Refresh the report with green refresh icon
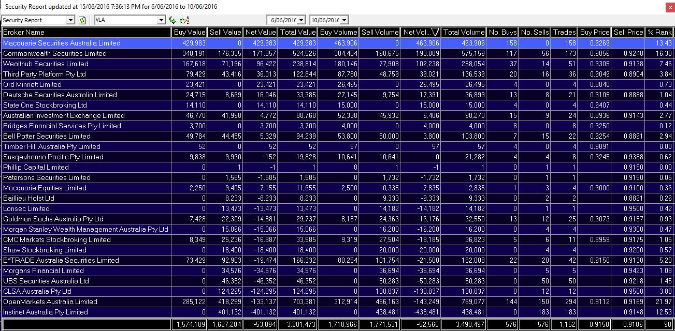 (82, 20)
